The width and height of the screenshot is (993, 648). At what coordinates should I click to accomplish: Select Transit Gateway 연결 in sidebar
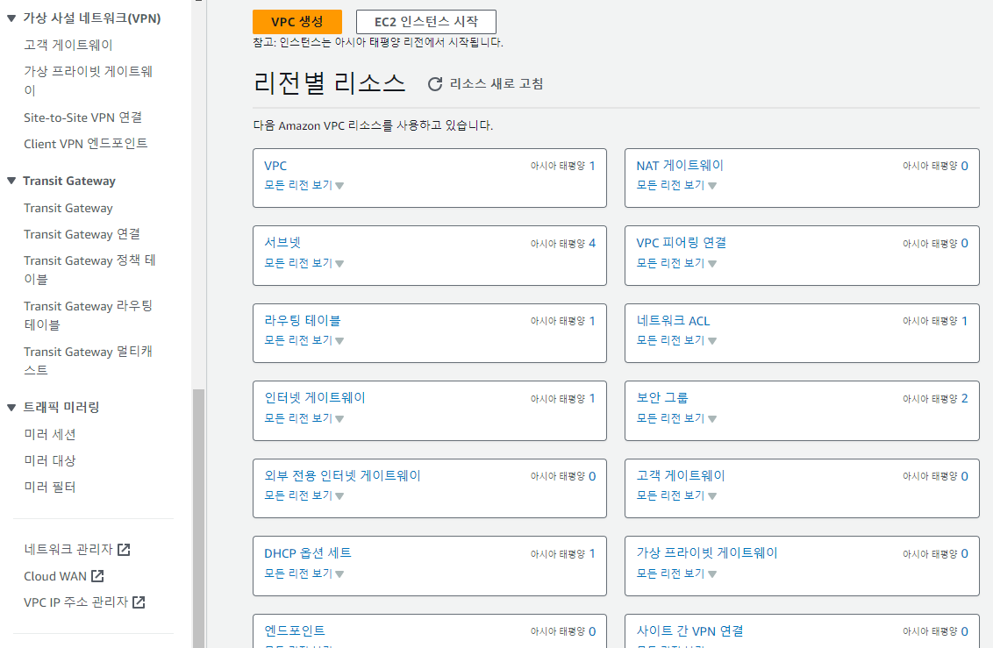tap(82, 234)
